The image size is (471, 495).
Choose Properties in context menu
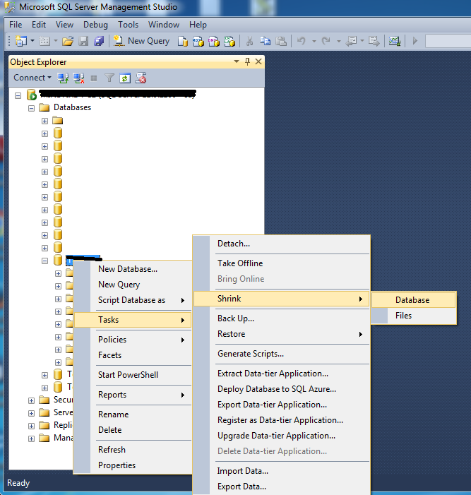point(133,465)
